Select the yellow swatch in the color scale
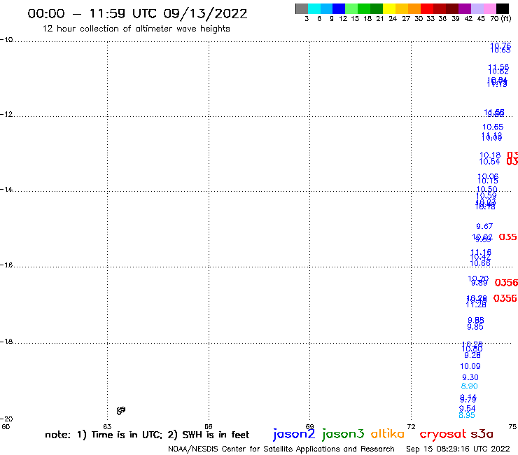 pyautogui.click(x=389, y=8)
